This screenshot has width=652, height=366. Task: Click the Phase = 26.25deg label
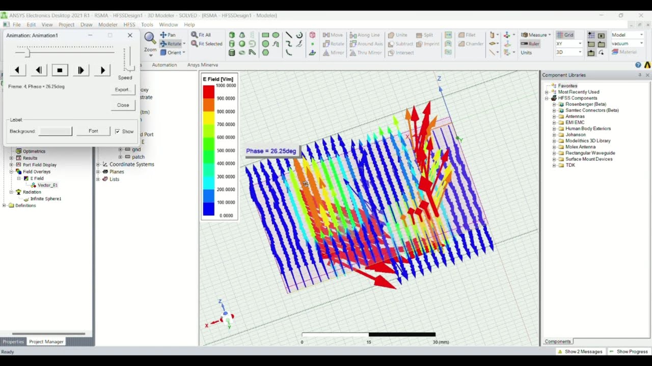pyautogui.click(x=271, y=151)
